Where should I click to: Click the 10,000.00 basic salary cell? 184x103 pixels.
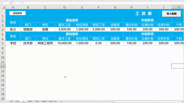[65, 43]
